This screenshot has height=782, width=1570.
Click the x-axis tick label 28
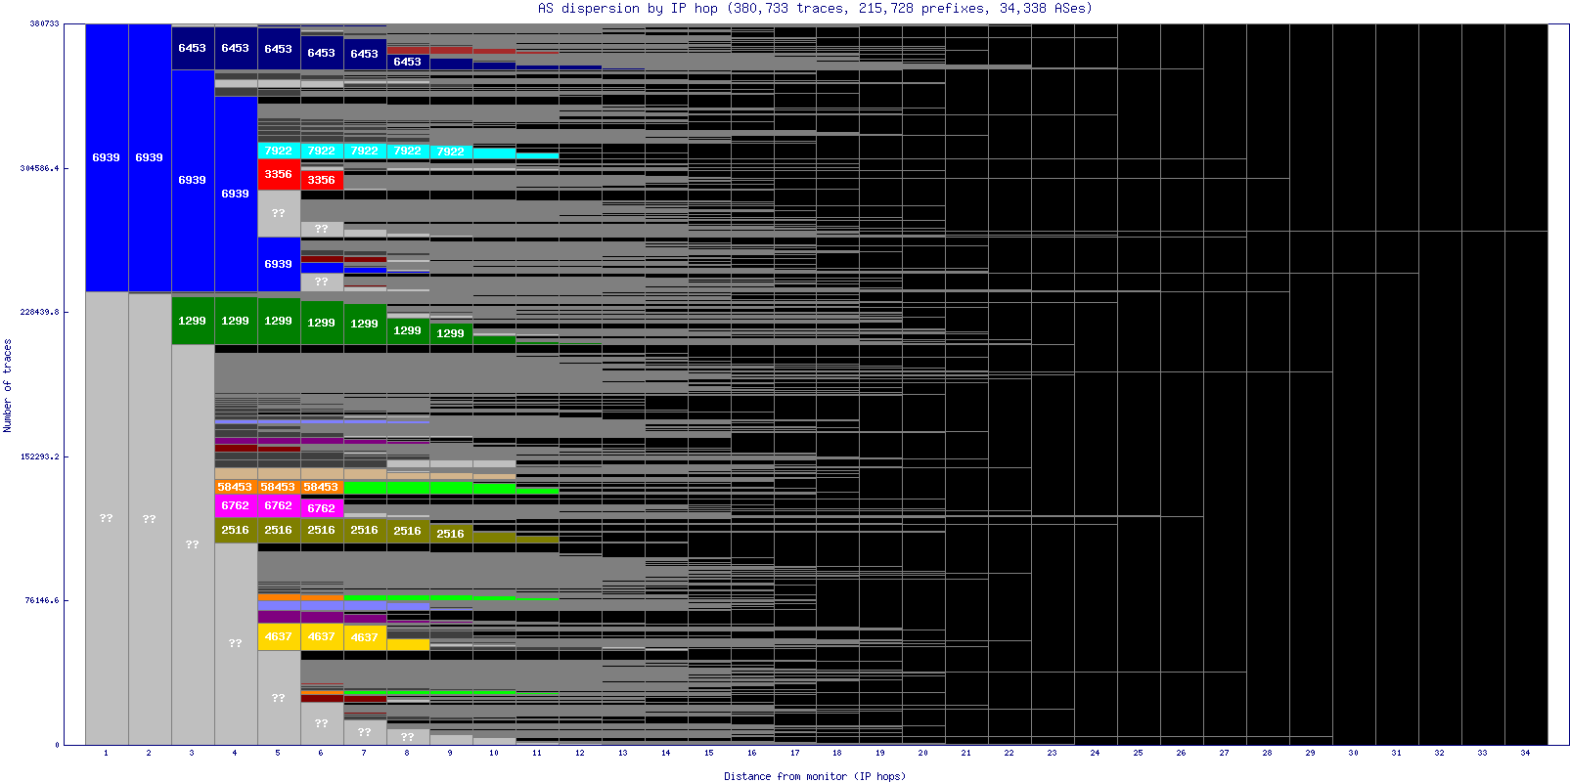click(1268, 753)
